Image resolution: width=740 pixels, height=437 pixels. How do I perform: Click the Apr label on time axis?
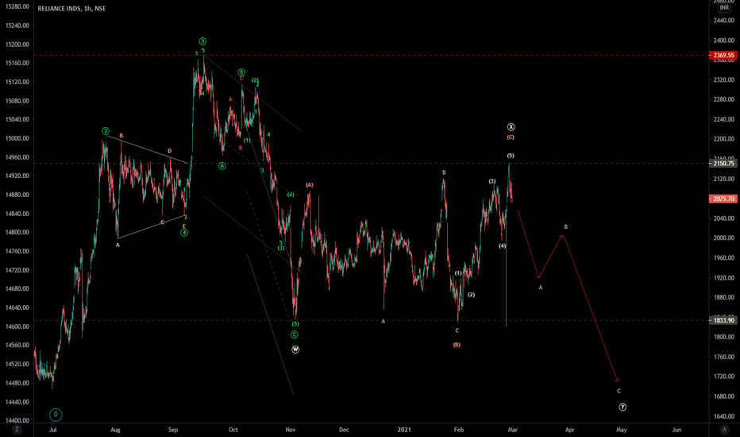tap(570, 430)
